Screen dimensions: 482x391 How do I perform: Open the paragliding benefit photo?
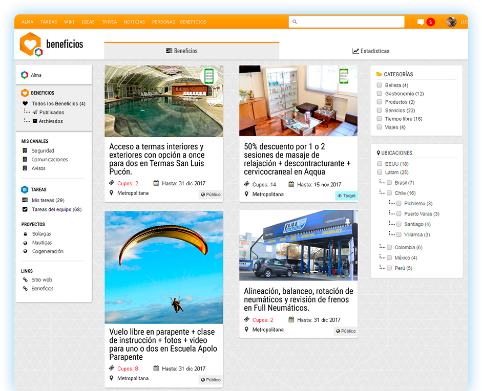[x=164, y=267]
